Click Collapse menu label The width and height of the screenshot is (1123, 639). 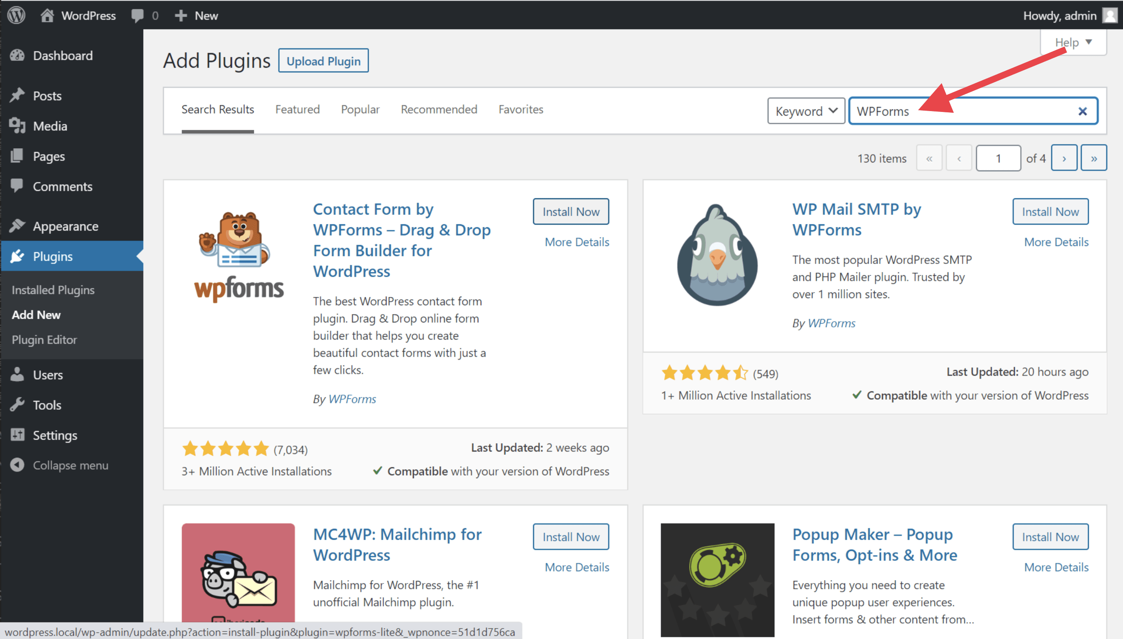(x=71, y=465)
